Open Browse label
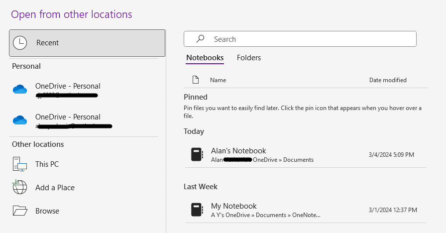 pos(47,211)
